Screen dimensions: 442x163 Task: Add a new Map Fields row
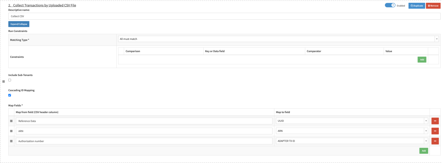tap(423, 151)
